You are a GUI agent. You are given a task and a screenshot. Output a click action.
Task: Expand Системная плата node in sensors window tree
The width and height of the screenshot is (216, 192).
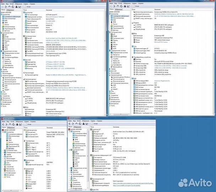3,150
